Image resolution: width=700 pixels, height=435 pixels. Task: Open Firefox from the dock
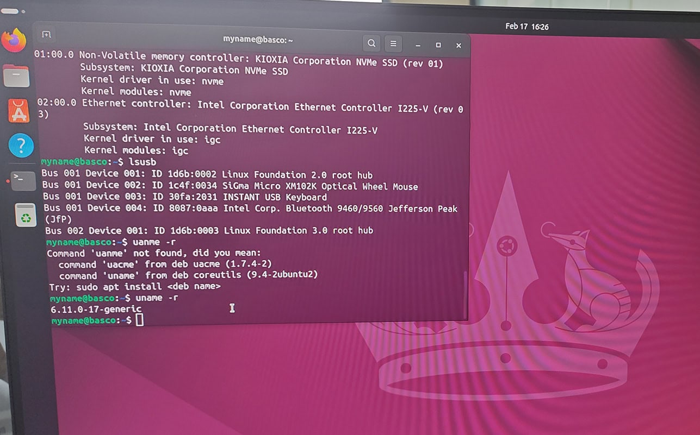14,40
